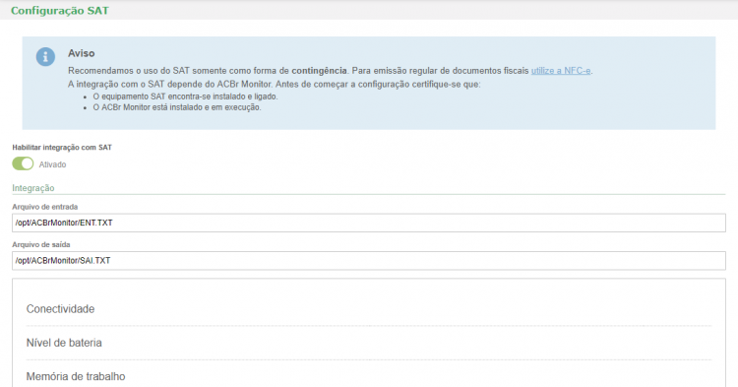Click the Integração section heading
Viewport: 738px width, 387px height.
[33, 188]
